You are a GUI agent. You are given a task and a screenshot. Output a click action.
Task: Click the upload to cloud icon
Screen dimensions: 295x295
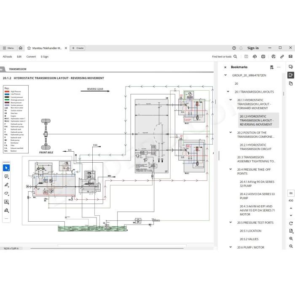tap(255, 56)
